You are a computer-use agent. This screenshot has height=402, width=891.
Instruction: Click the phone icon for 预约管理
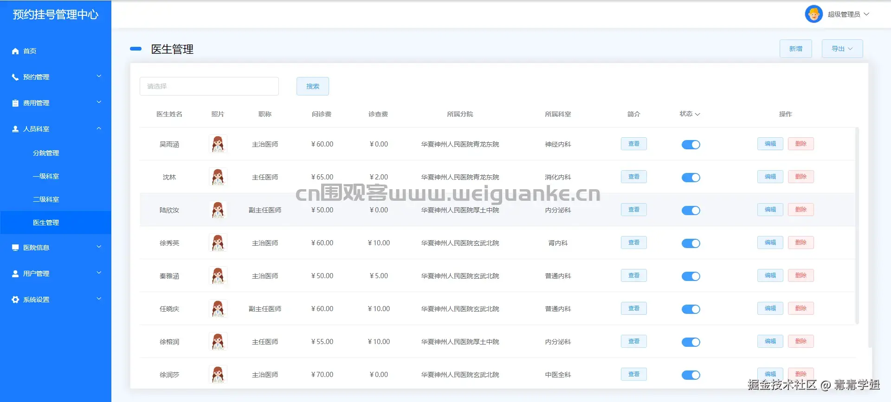[x=15, y=77]
